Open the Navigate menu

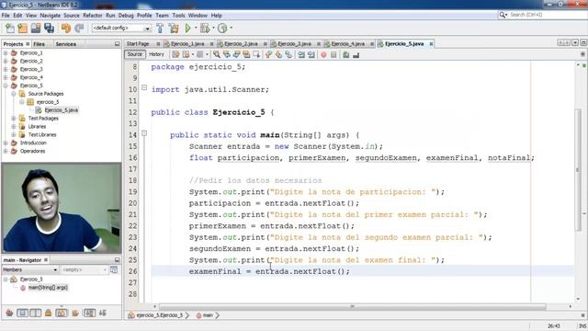tap(51, 16)
